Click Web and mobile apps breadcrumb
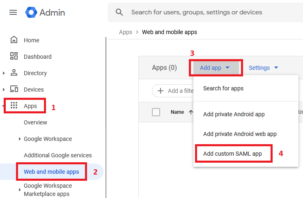 click(170, 32)
